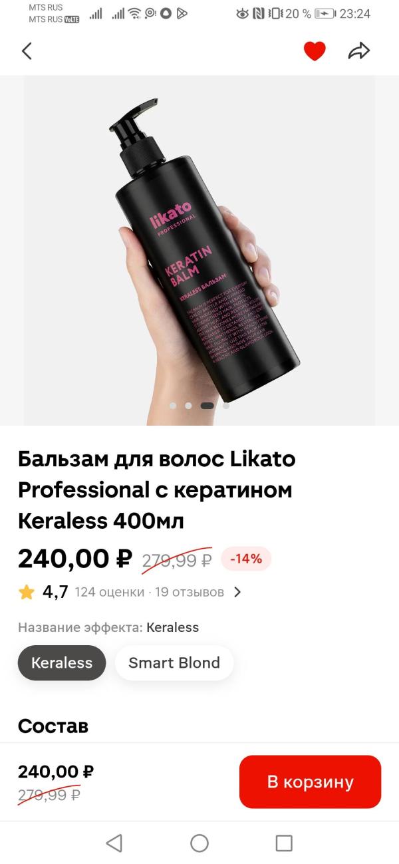Add product with В корзину button
Image resolution: width=399 pixels, height=864 pixels.
310,782
